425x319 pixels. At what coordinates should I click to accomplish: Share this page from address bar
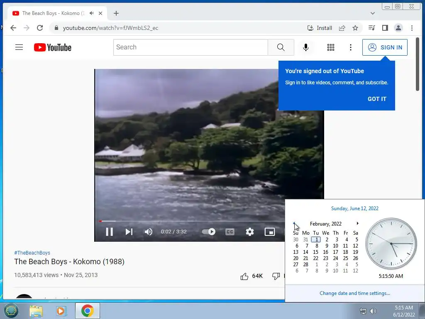342,28
